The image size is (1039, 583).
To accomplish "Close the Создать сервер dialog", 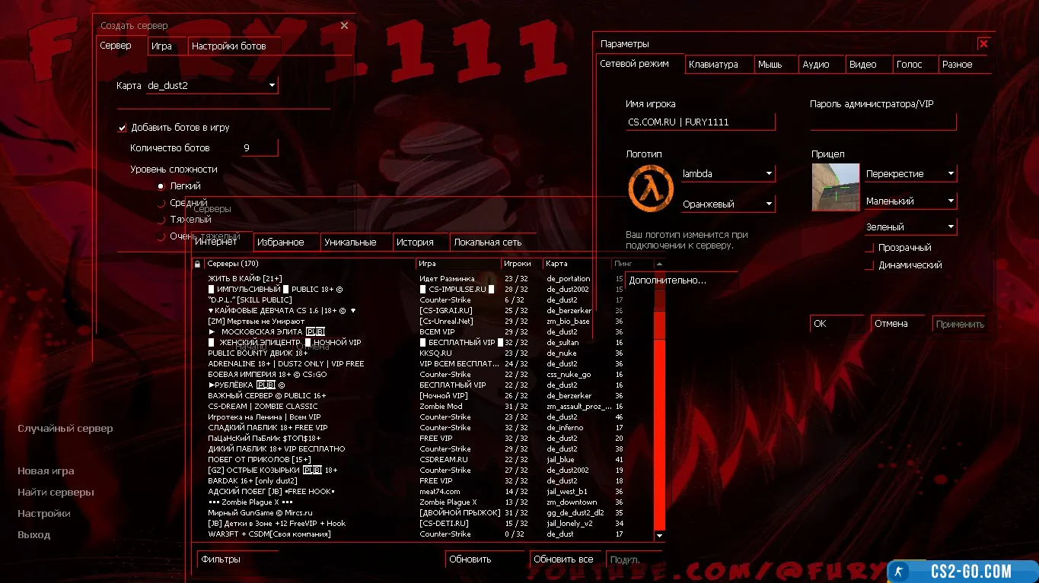I will pos(344,26).
